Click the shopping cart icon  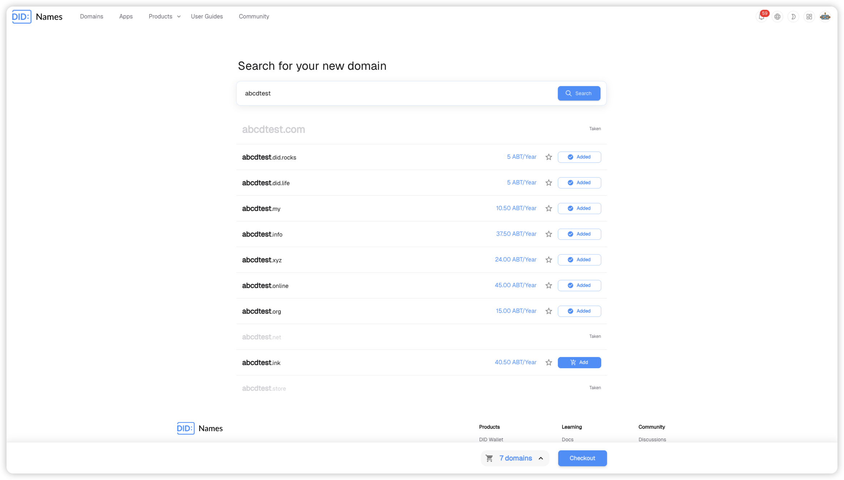point(489,458)
